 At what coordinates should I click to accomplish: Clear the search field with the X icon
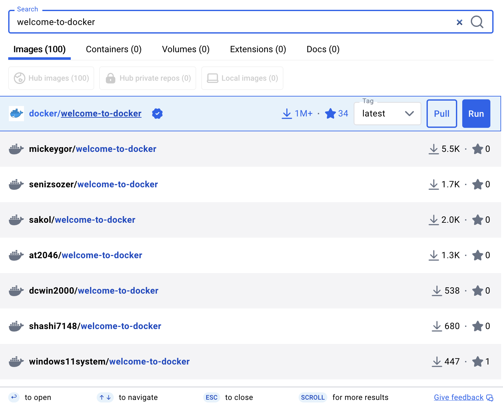pos(459,22)
